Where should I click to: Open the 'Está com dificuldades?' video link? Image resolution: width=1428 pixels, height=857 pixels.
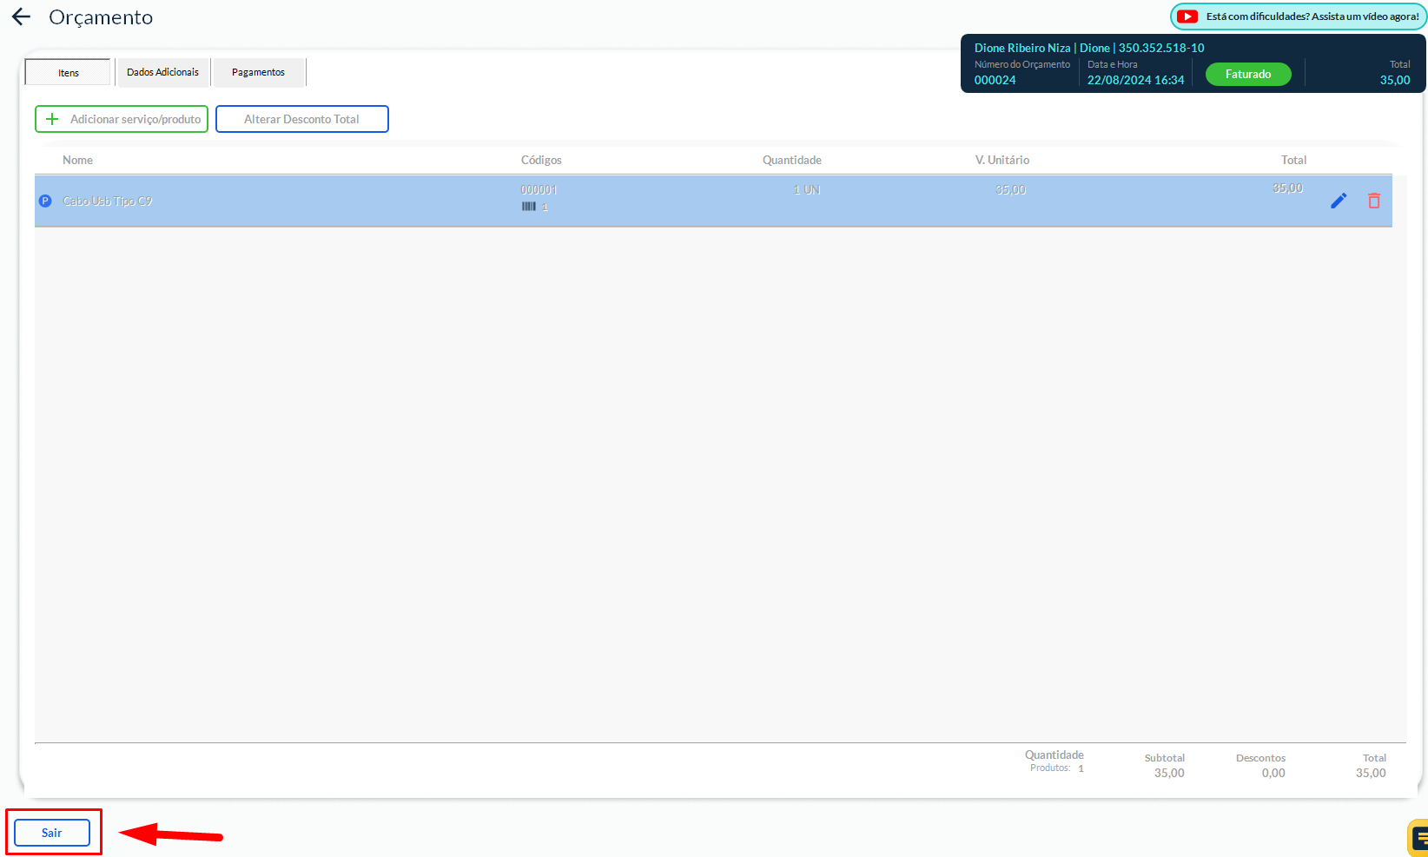1312,16
